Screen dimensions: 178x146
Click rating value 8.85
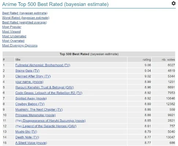coord(148,120)
